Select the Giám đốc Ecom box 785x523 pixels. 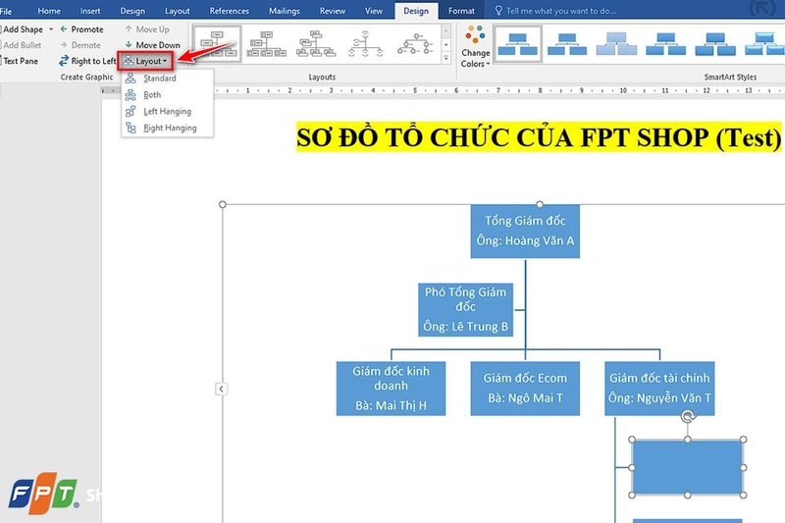(525, 389)
